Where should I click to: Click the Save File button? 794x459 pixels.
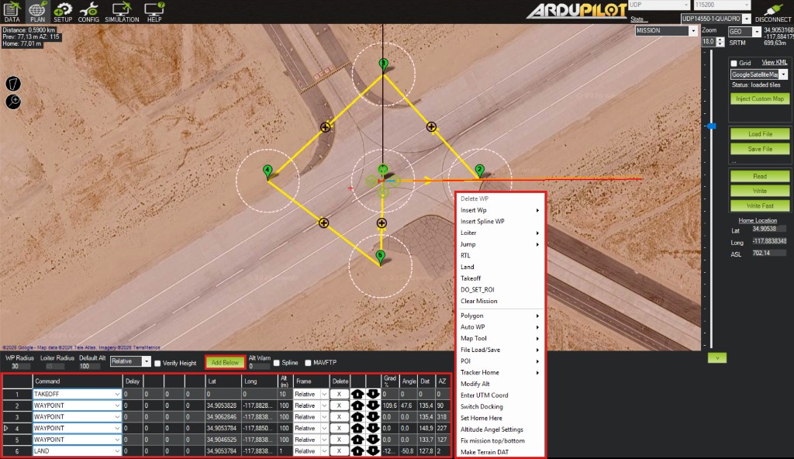760,149
